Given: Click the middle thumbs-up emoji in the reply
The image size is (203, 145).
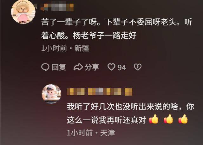Looking at the screenshot, I should pyautogui.click(x=168, y=119).
